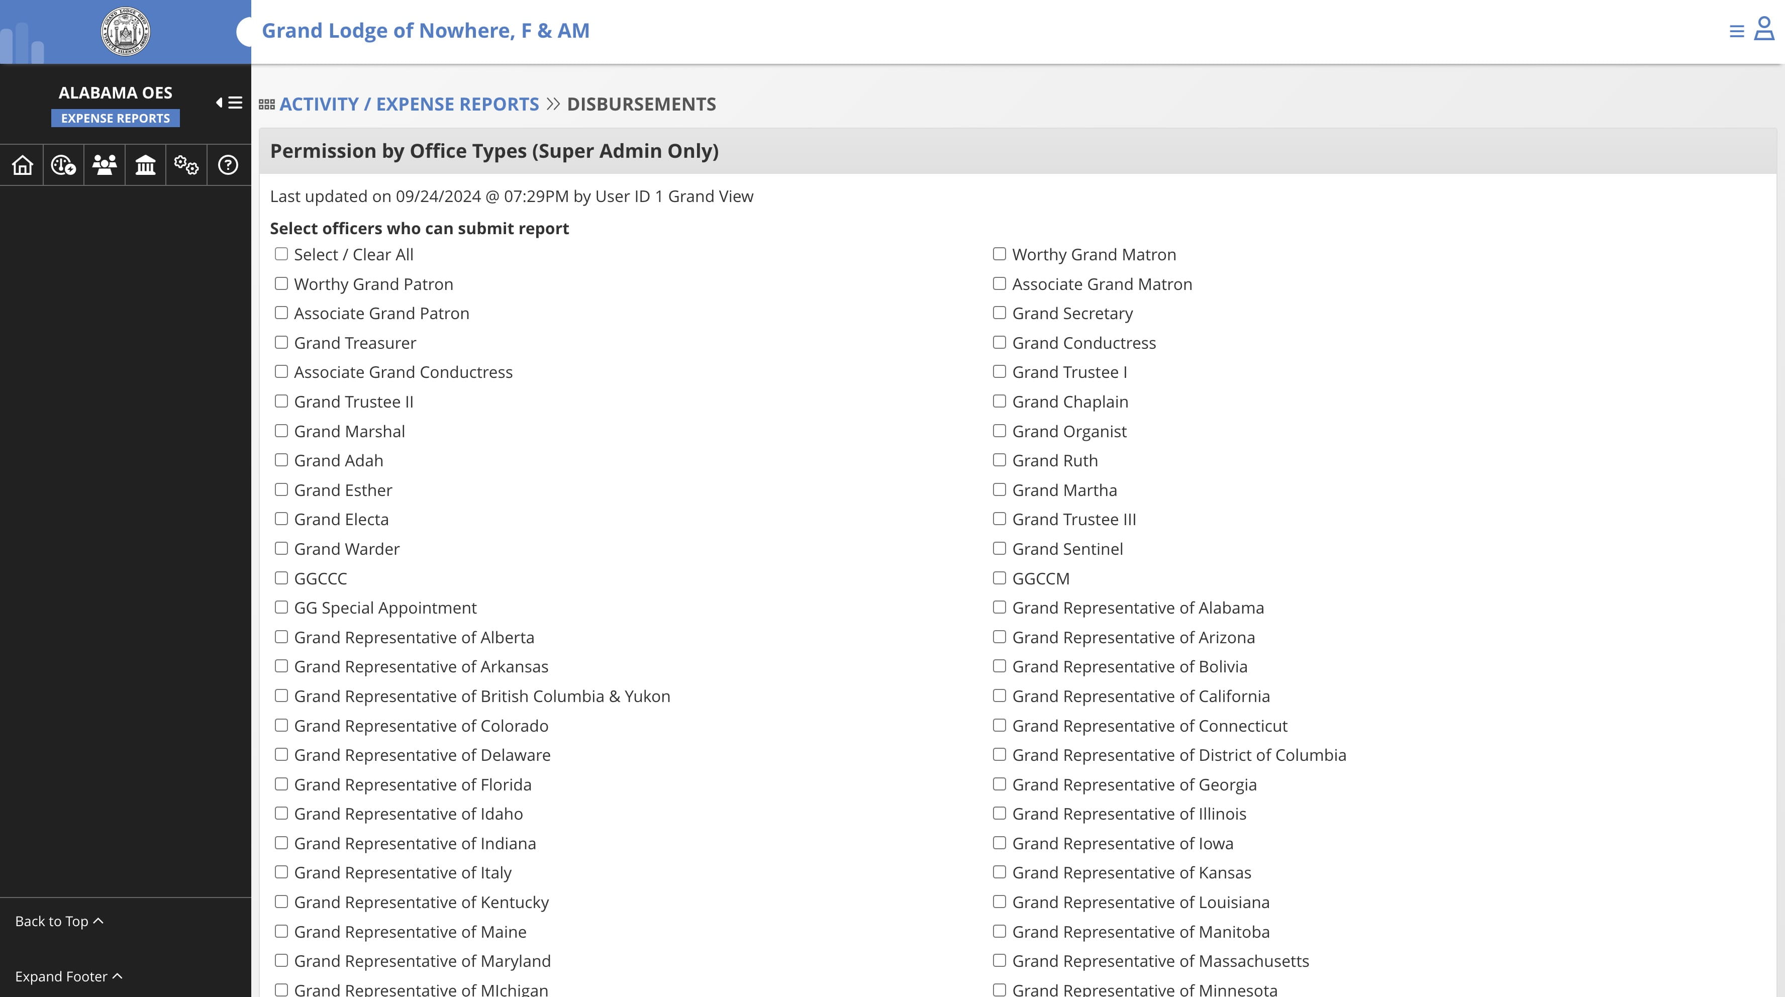Enable GGCCM checkbox
Viewport: 1785px width, 997px height.
999,578
